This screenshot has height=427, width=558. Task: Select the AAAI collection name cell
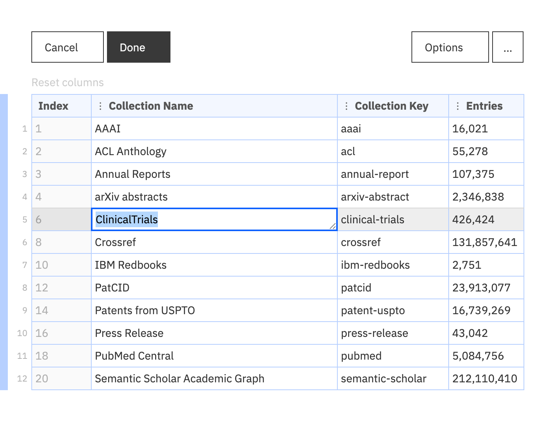(214, 128)
